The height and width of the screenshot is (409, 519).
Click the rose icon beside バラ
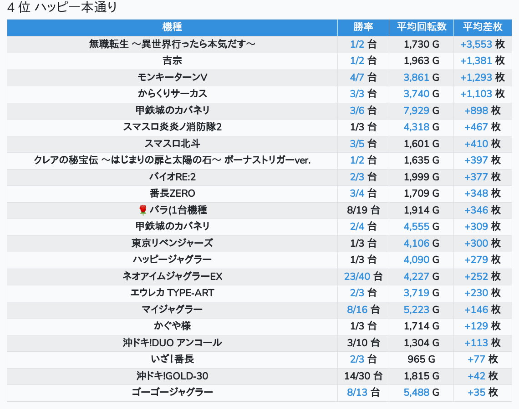click(143, 210)
